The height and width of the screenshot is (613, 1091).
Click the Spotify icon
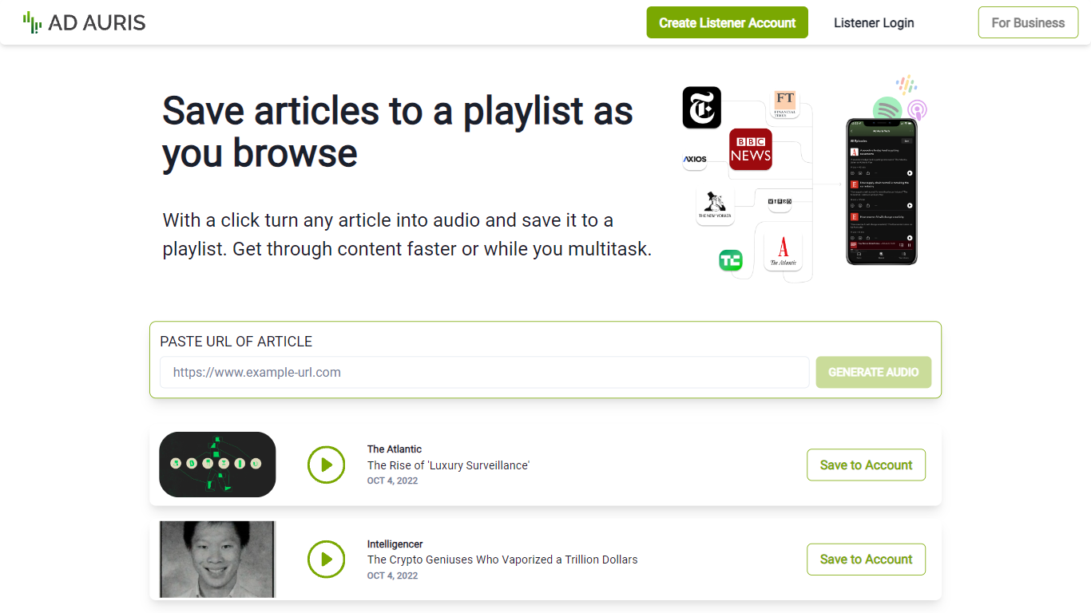[887, 109]
